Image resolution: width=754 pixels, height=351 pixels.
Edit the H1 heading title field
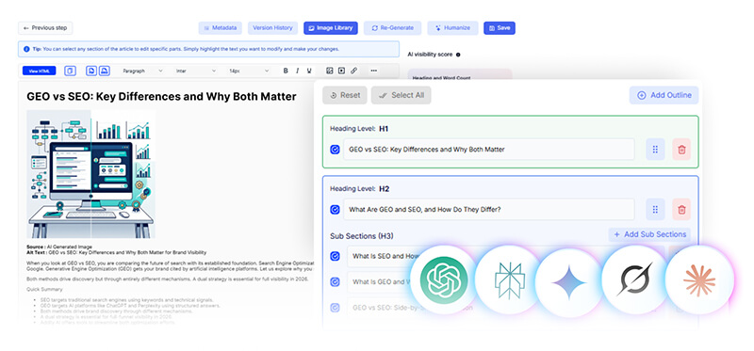[x=489, y=150]
